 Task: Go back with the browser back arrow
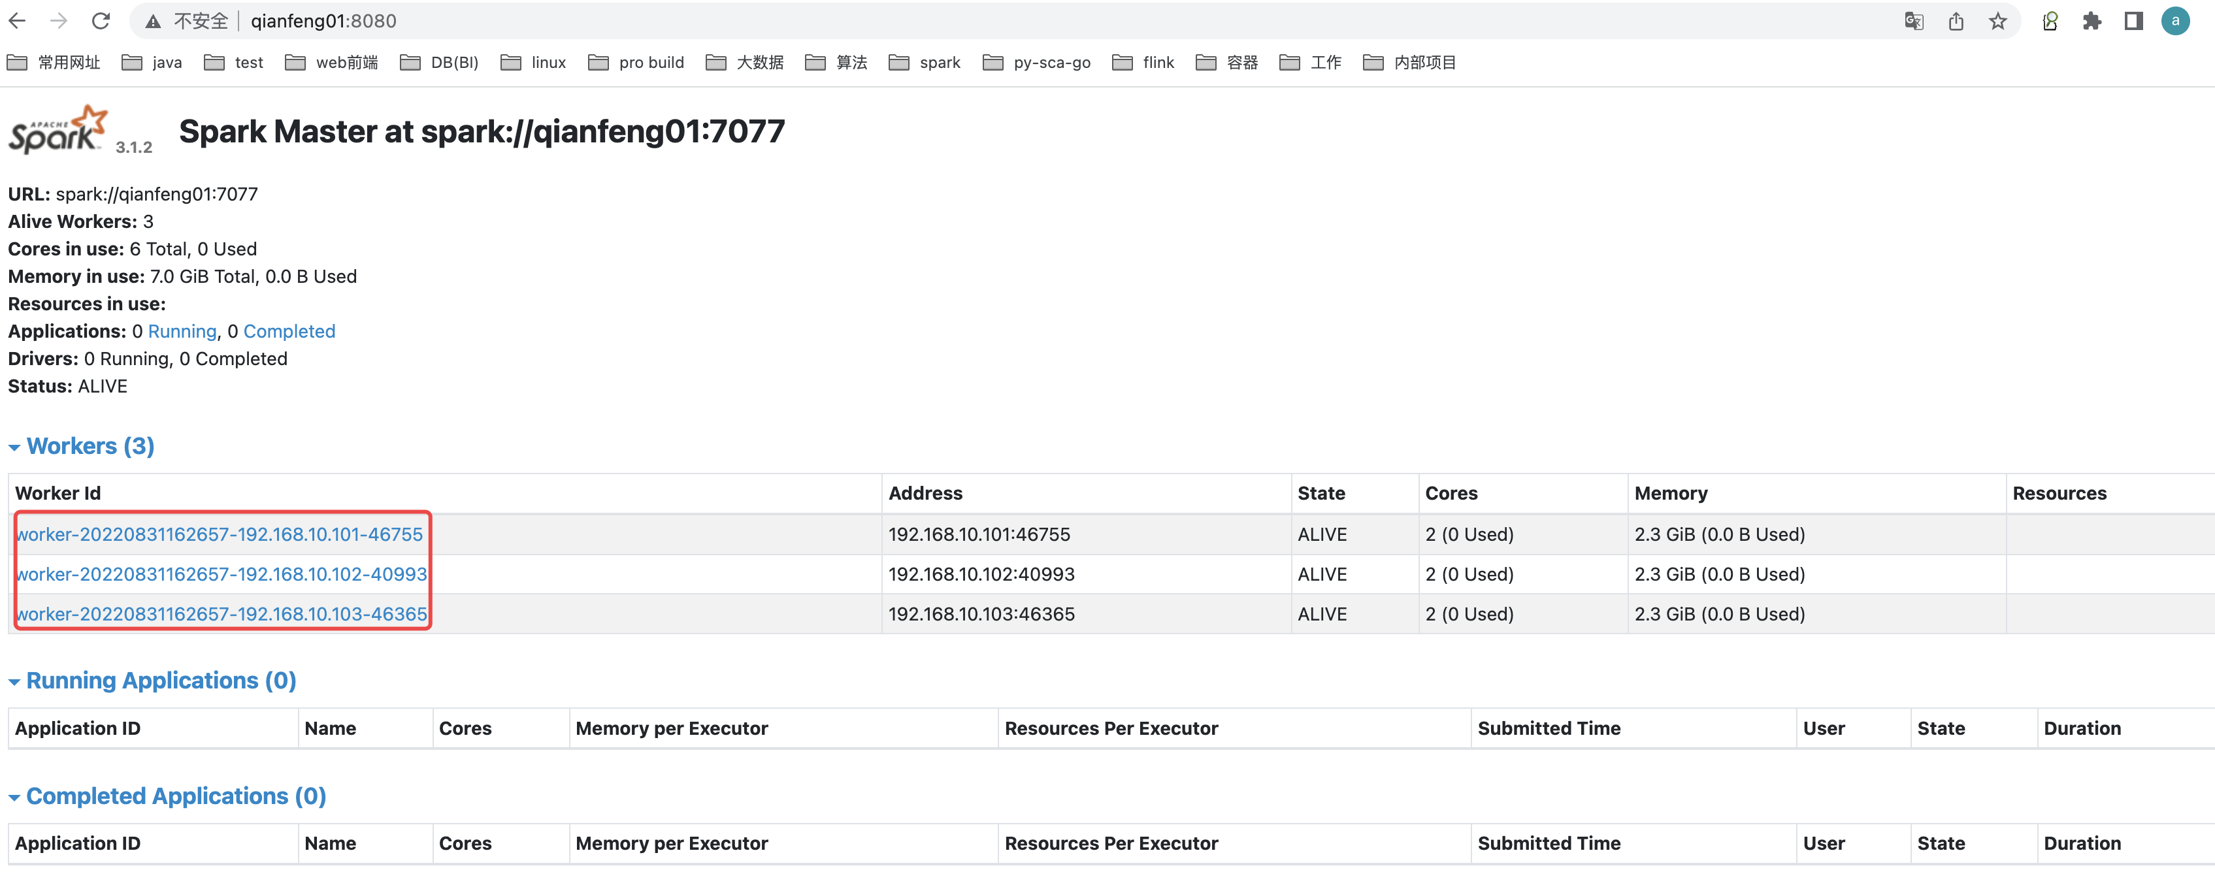pyautogui.click(x=17, y=21)
